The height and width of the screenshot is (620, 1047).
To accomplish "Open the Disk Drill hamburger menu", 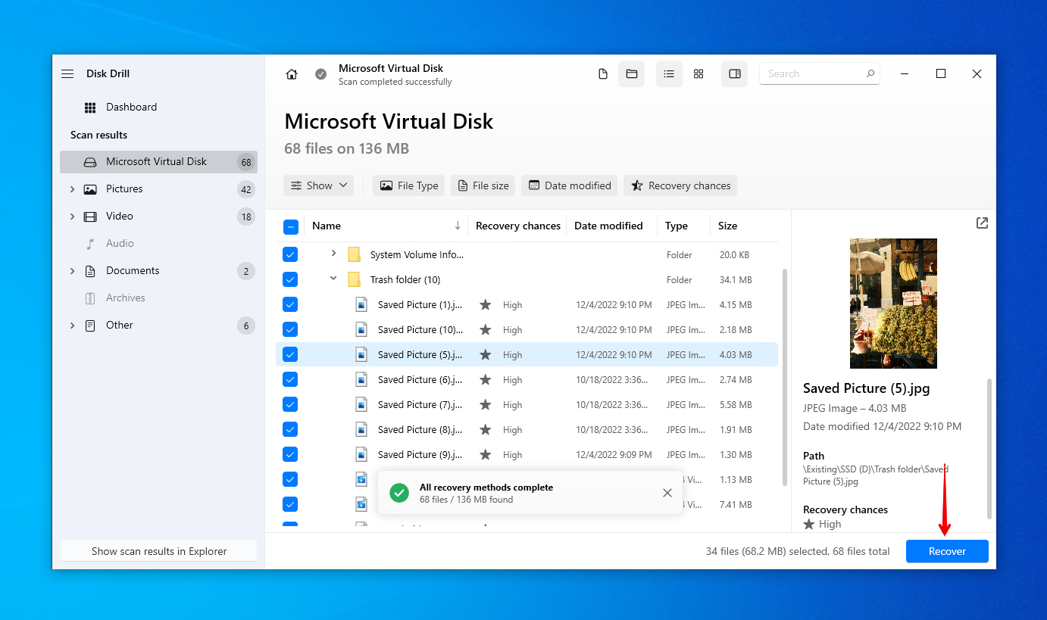I will pos(67,73).
